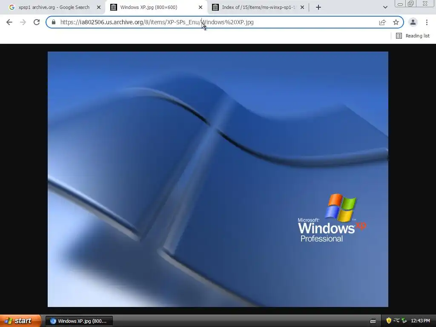Open the Windows Start menu
This screenshot has height=327, width=436.
pos(20,321)
